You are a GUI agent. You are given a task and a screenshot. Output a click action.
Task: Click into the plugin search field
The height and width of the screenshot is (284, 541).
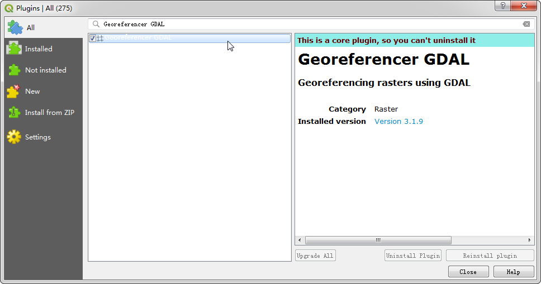click(311, 24)
